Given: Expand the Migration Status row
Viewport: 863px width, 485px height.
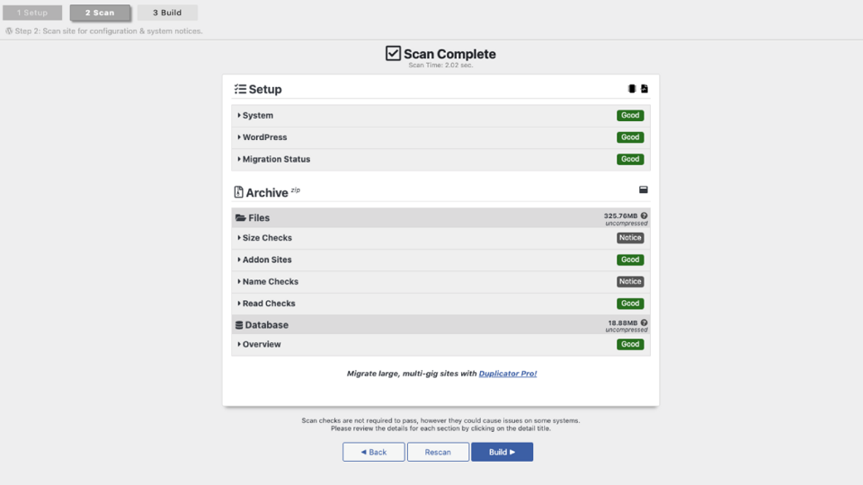Looking at the screenshot, I should point(440,160).
